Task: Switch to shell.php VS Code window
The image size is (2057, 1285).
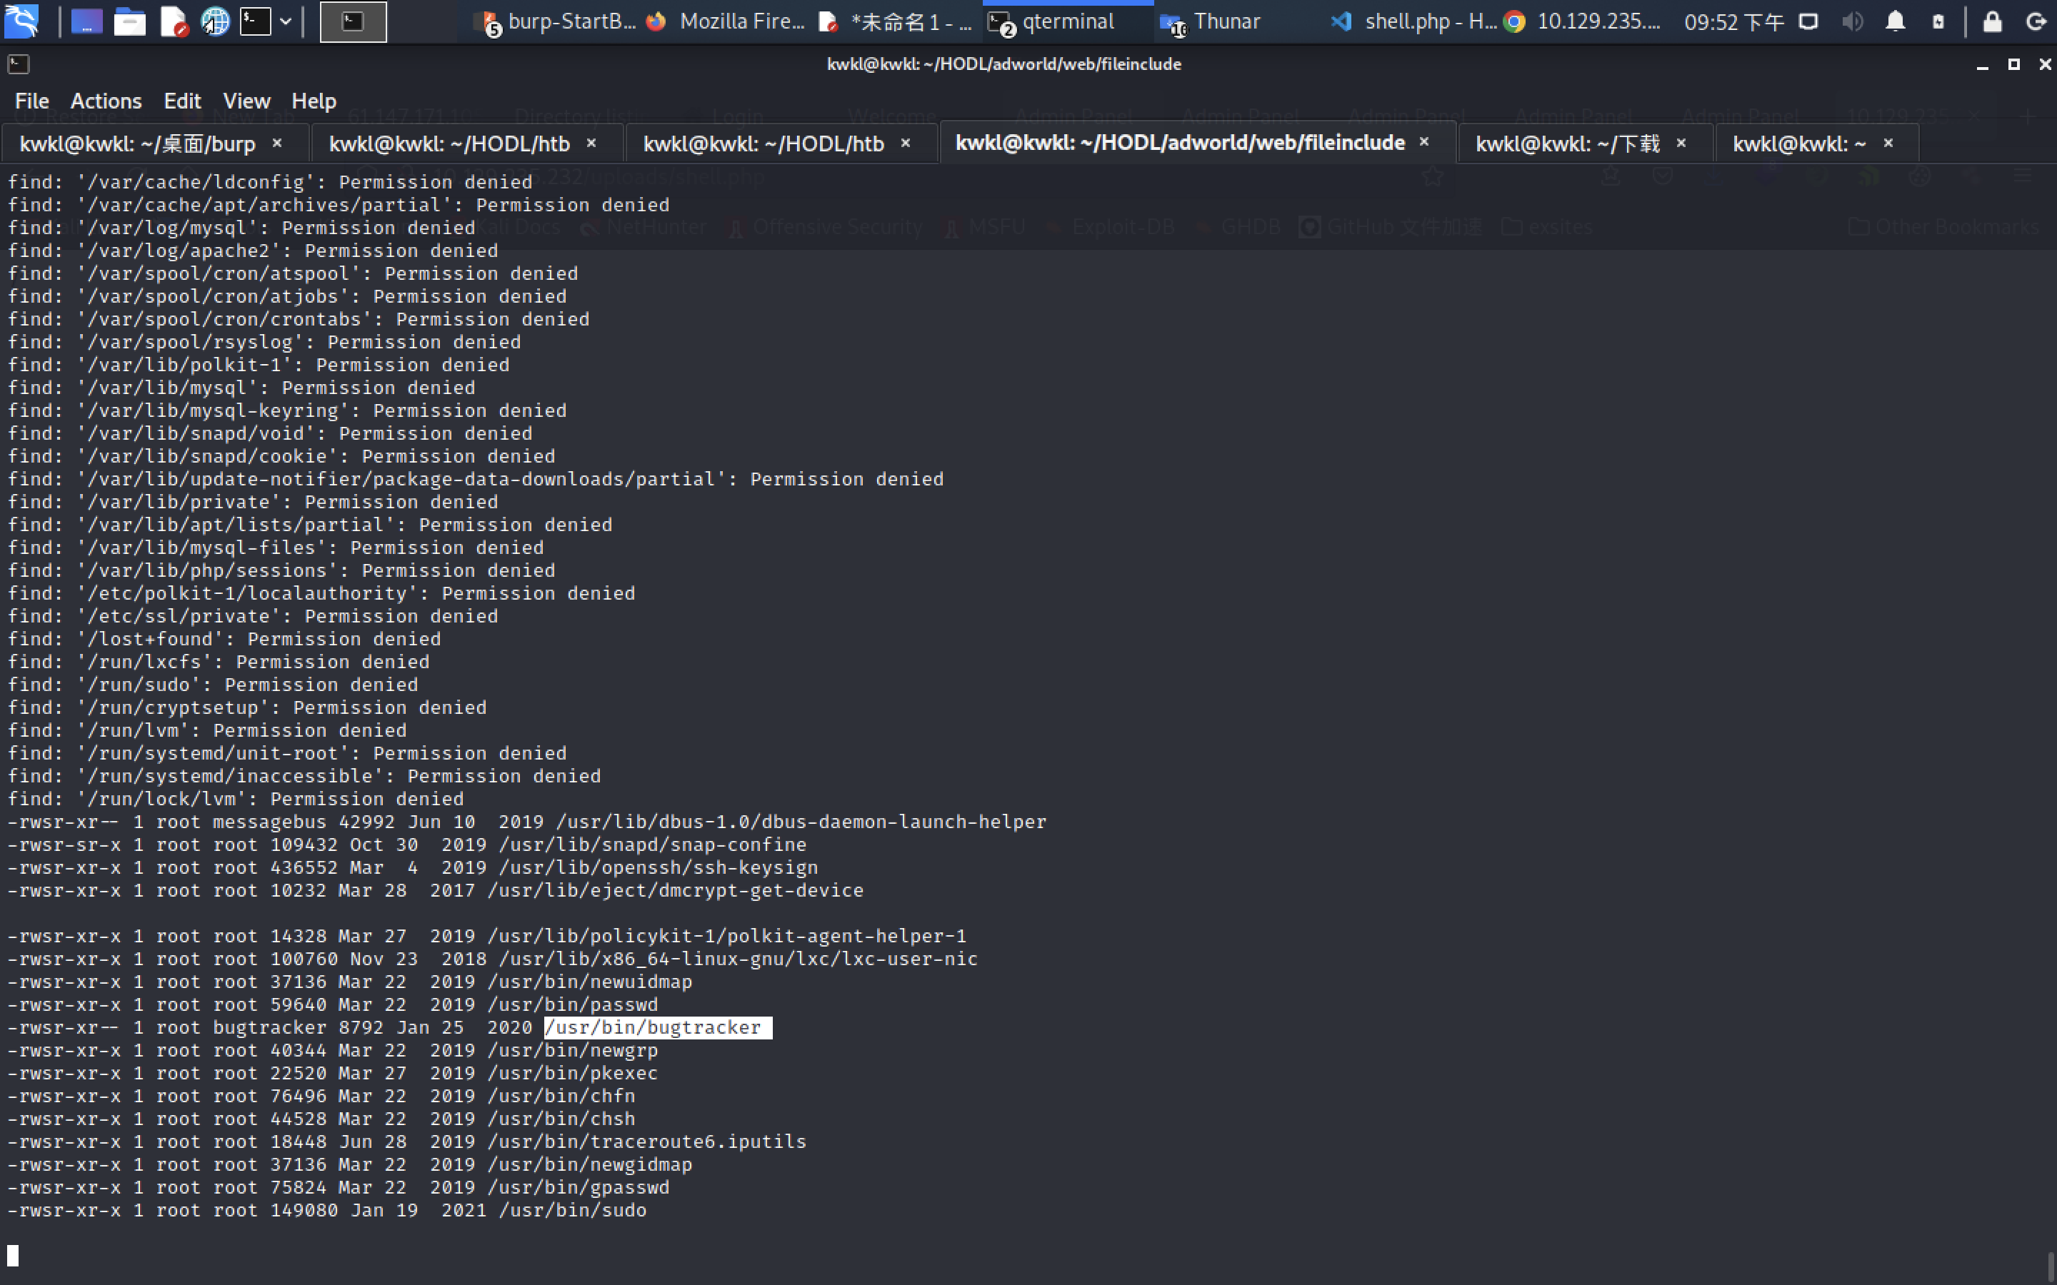Action: tap(1413, 21)
